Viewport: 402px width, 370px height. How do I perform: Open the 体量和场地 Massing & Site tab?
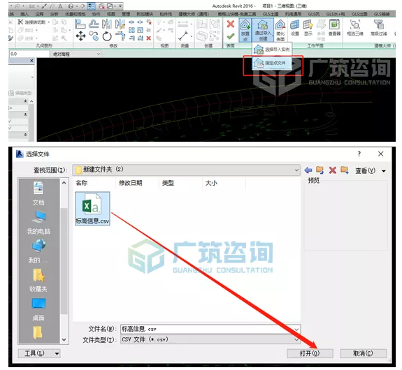[x=75, y=14]
